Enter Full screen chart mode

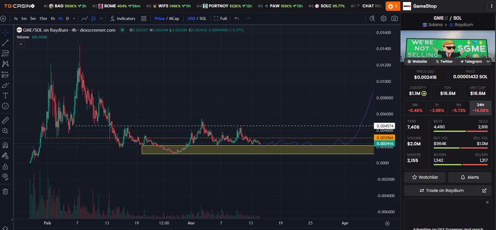[221, 19]
